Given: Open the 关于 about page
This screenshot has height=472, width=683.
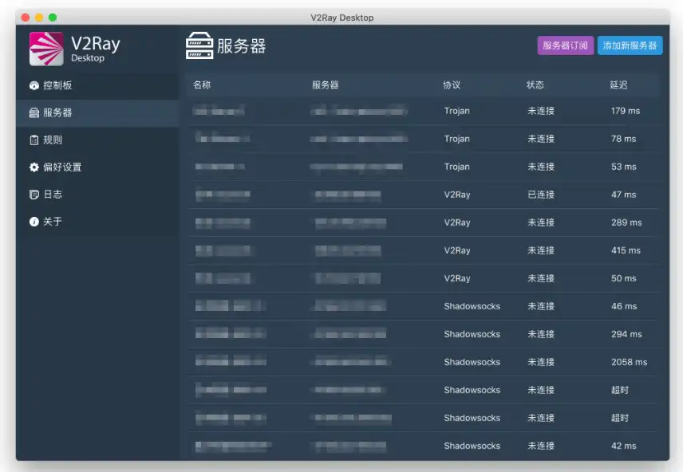Looking at the screenshot, I should [97, 222].
